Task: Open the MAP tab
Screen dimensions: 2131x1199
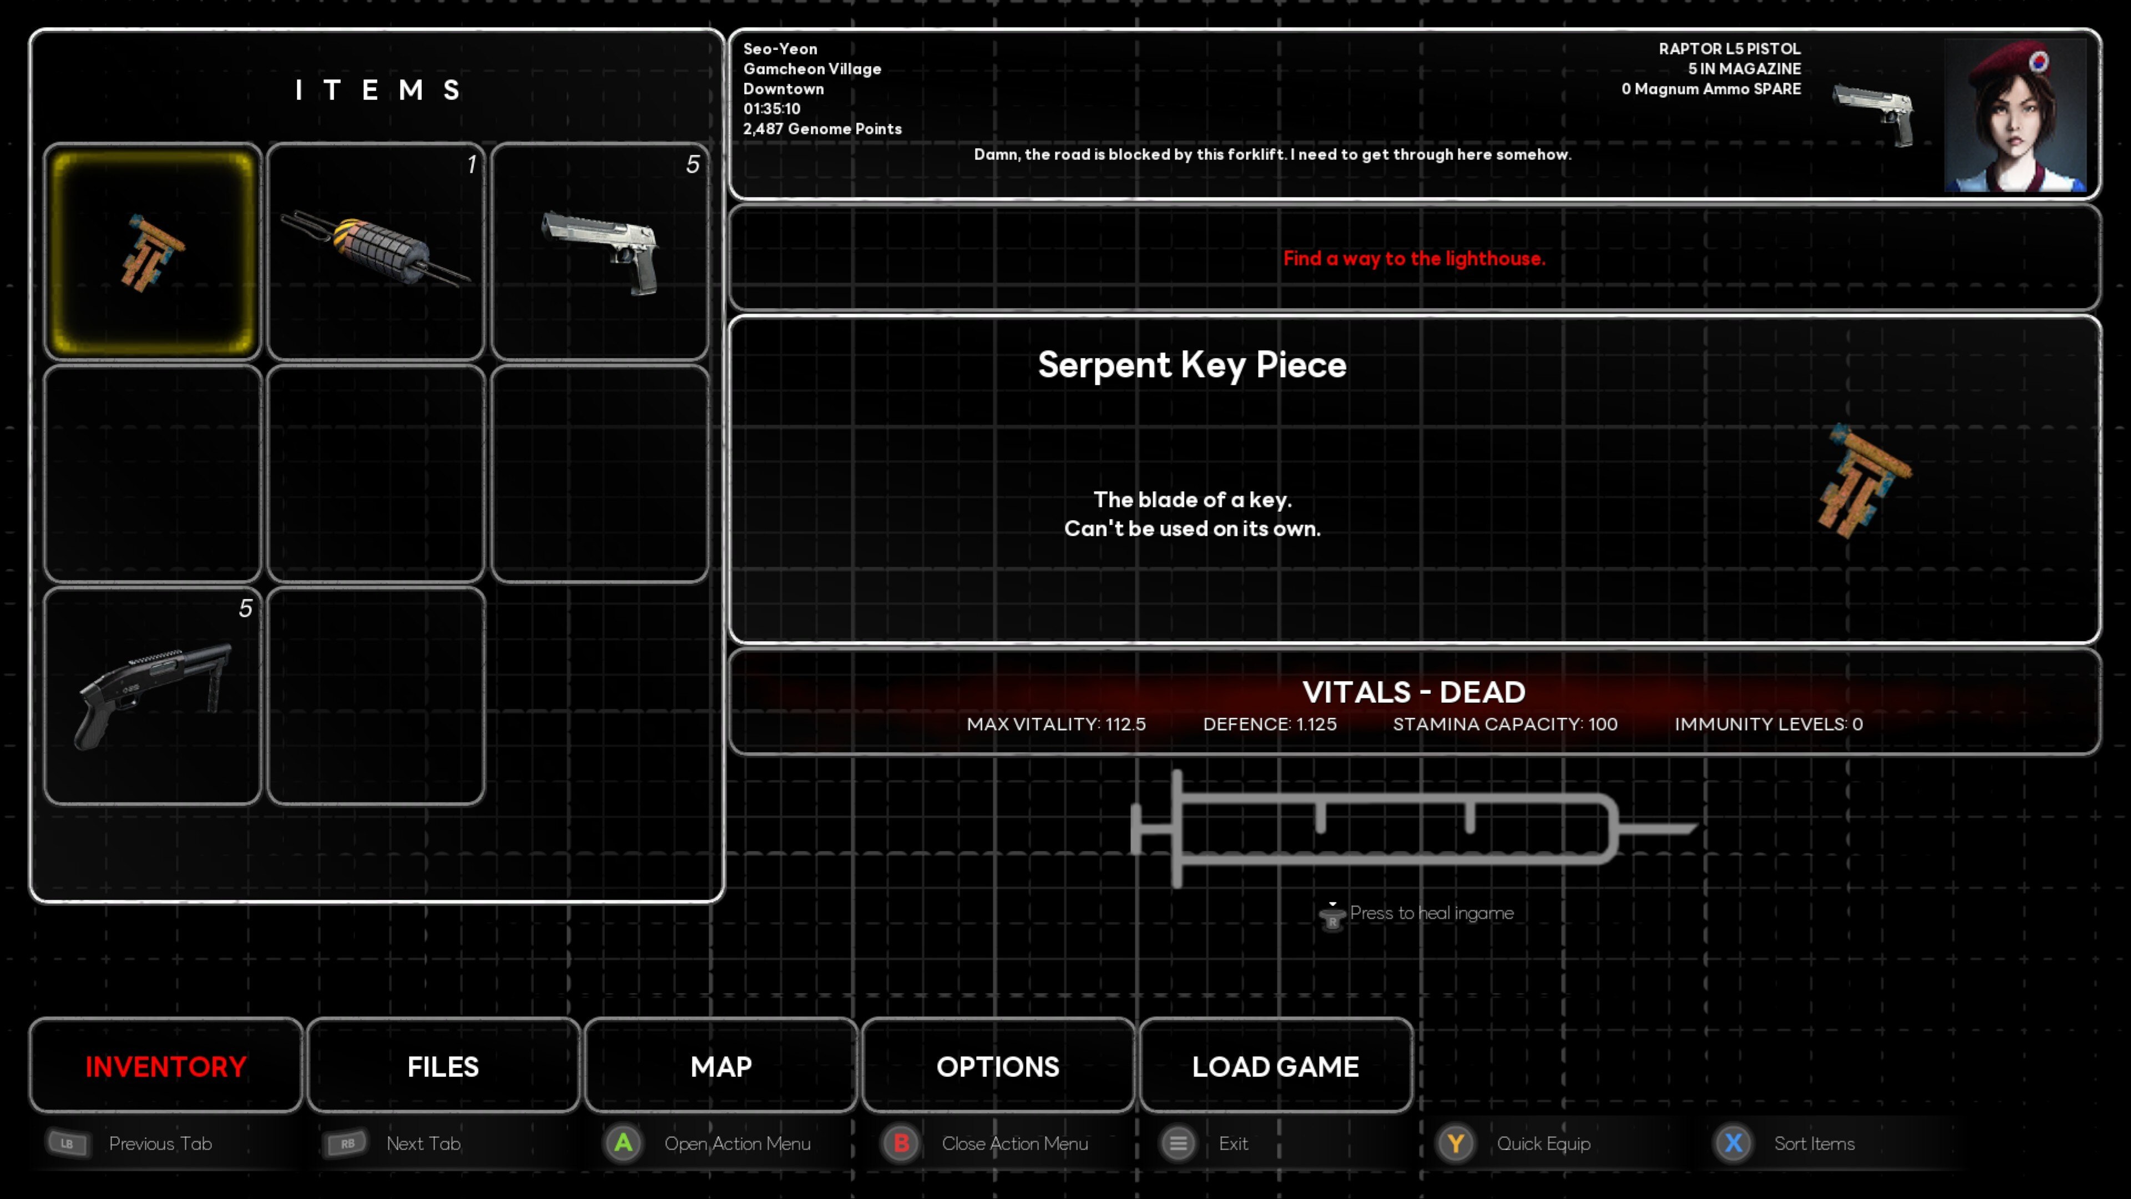Action: pyautogui.click(x=720, y=1066)
